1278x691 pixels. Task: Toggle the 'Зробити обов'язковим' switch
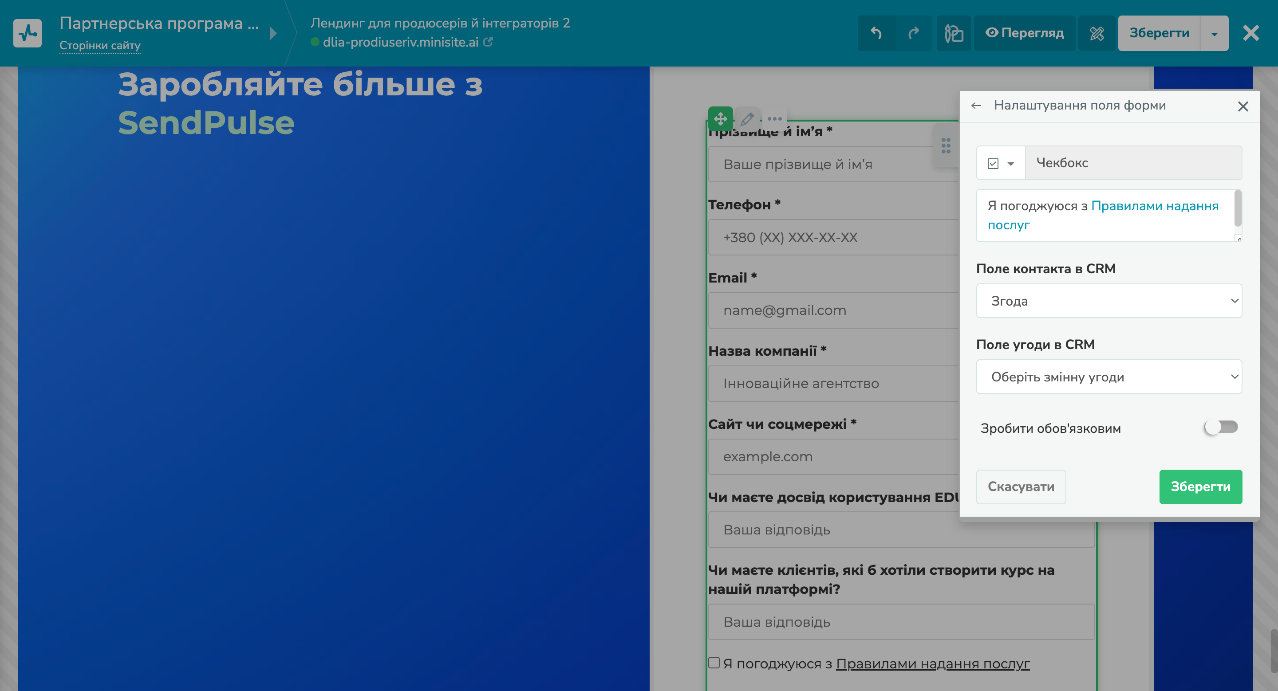(x=1221, y=427)
